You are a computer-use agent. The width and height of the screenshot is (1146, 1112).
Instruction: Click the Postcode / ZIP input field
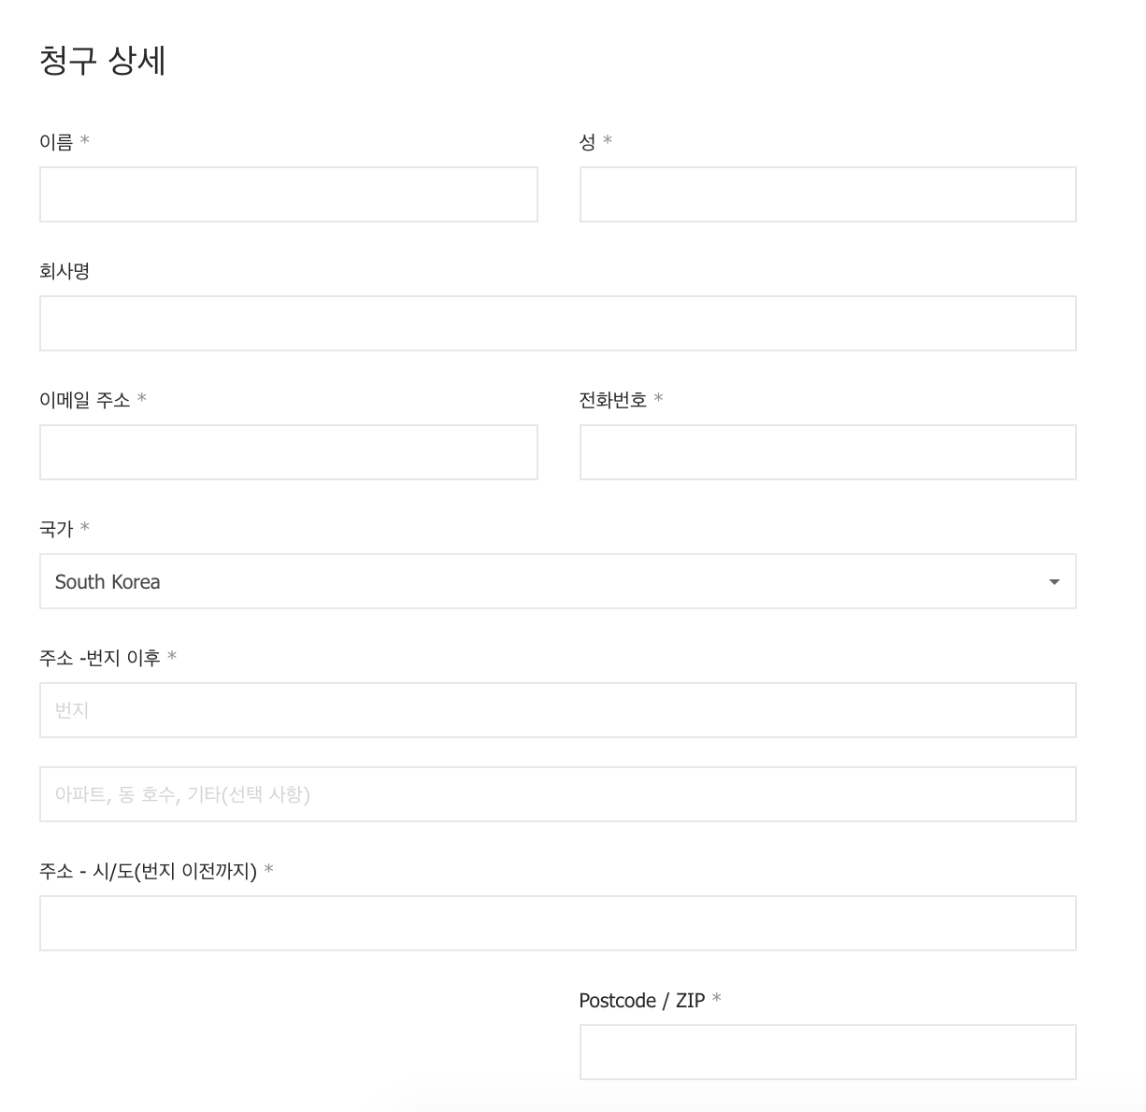(x=827, y=1052)
